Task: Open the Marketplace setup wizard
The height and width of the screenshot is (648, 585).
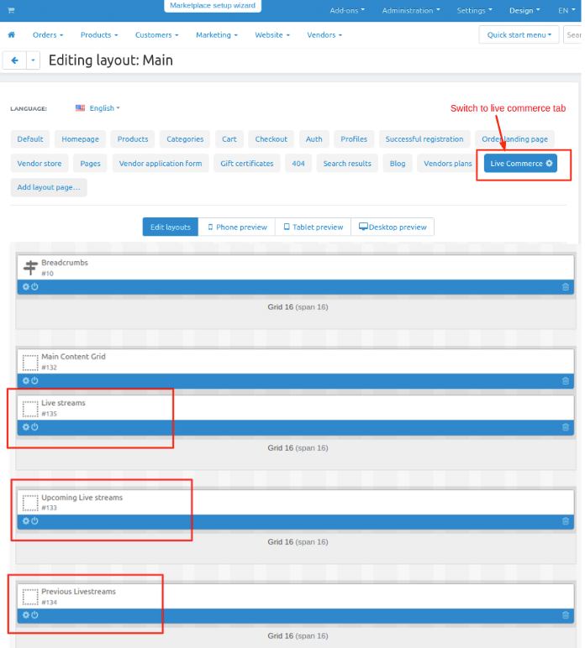Action: point(212,6)
